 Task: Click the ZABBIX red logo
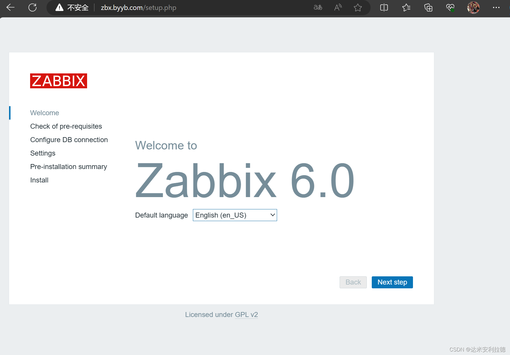pyautogui.click(x=58, y=81)
